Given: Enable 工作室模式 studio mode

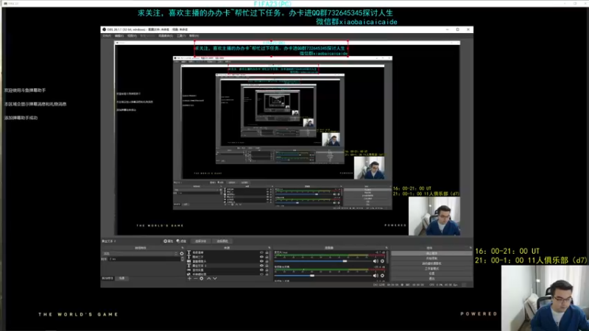Looking at the screenshot, I should coord(431,268).
